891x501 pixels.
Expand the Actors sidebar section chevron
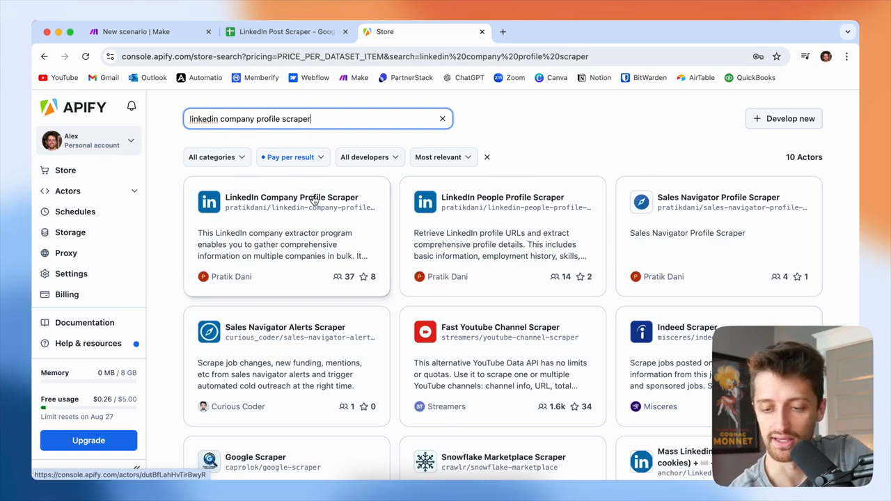pos(134,191)
